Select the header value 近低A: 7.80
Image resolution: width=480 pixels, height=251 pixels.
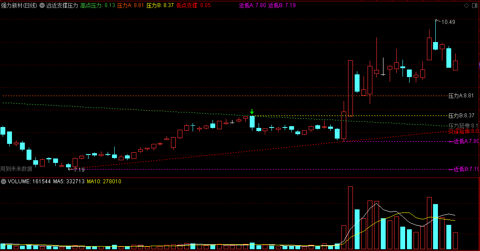252,5
